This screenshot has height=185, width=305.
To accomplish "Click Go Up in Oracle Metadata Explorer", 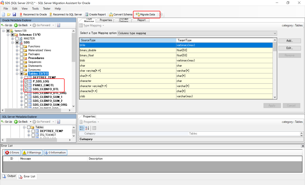I will tap(7, 25).
